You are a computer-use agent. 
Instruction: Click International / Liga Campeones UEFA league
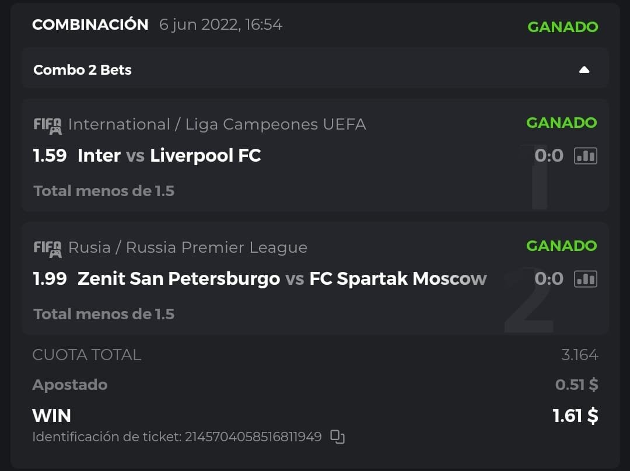217,124
